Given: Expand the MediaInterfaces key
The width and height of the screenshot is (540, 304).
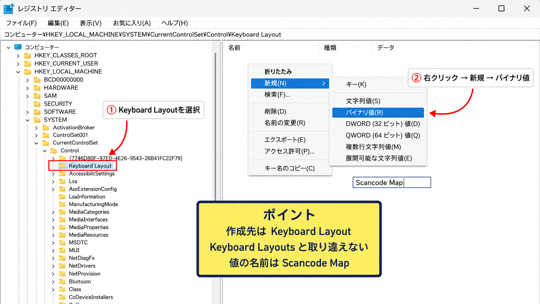Looking at the screenshot, I should click(53, 220).
